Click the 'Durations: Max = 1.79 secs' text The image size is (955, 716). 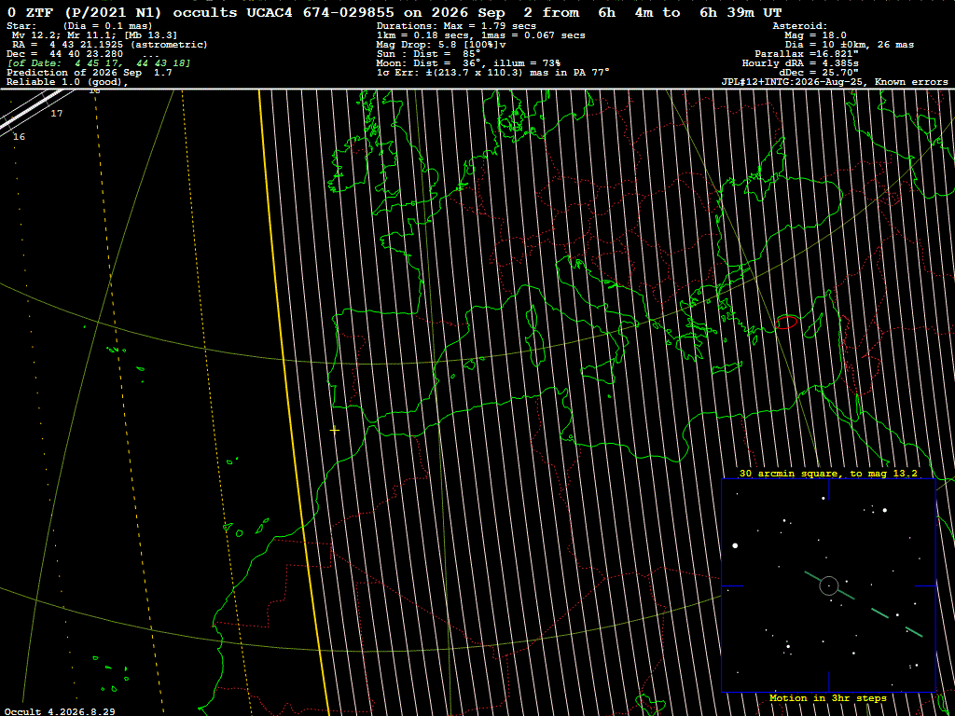[456, 26]
